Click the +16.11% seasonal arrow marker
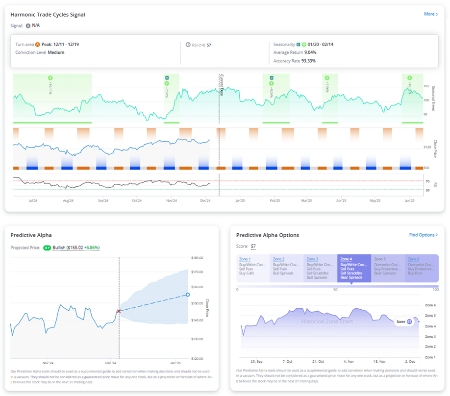The image size is (450, 396). point(50,78)
